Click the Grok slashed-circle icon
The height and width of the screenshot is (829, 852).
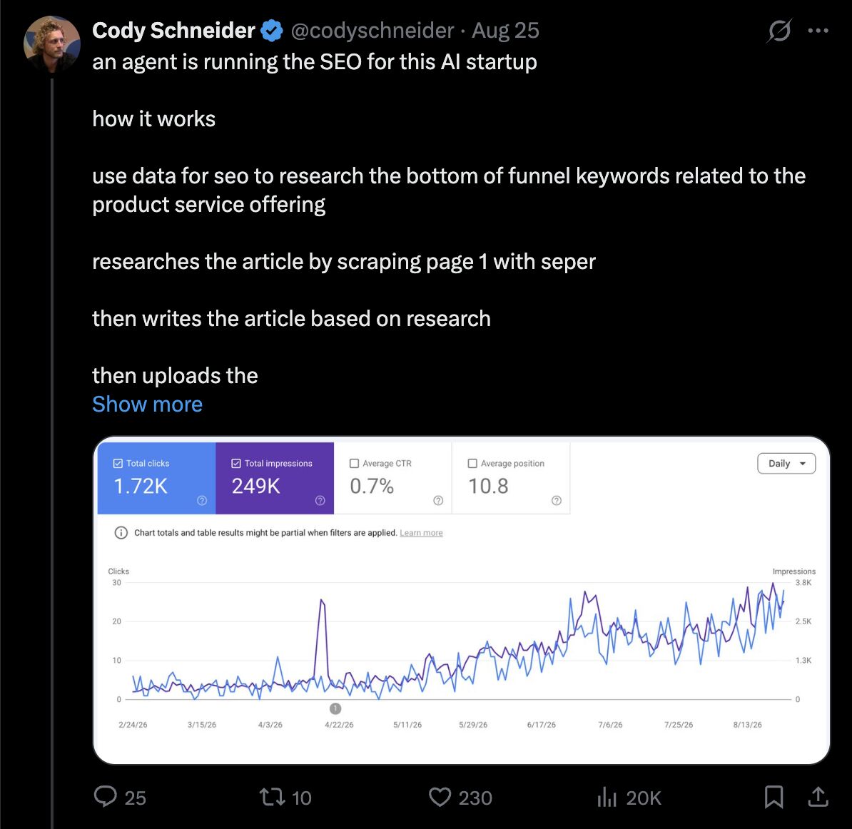click(779, 31)
